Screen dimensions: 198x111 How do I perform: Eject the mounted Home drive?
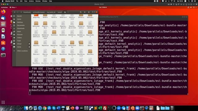(x=29, y=47)
